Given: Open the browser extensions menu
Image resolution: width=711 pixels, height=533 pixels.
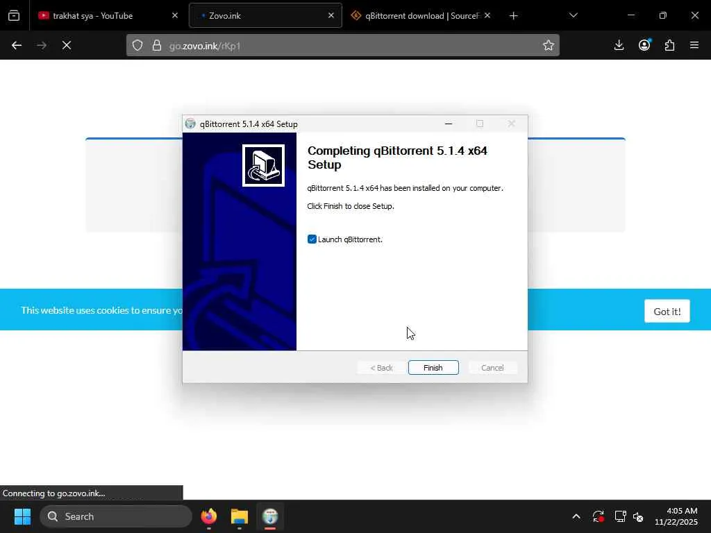Looking at the screenshot, I should click(x=670, y=45).
